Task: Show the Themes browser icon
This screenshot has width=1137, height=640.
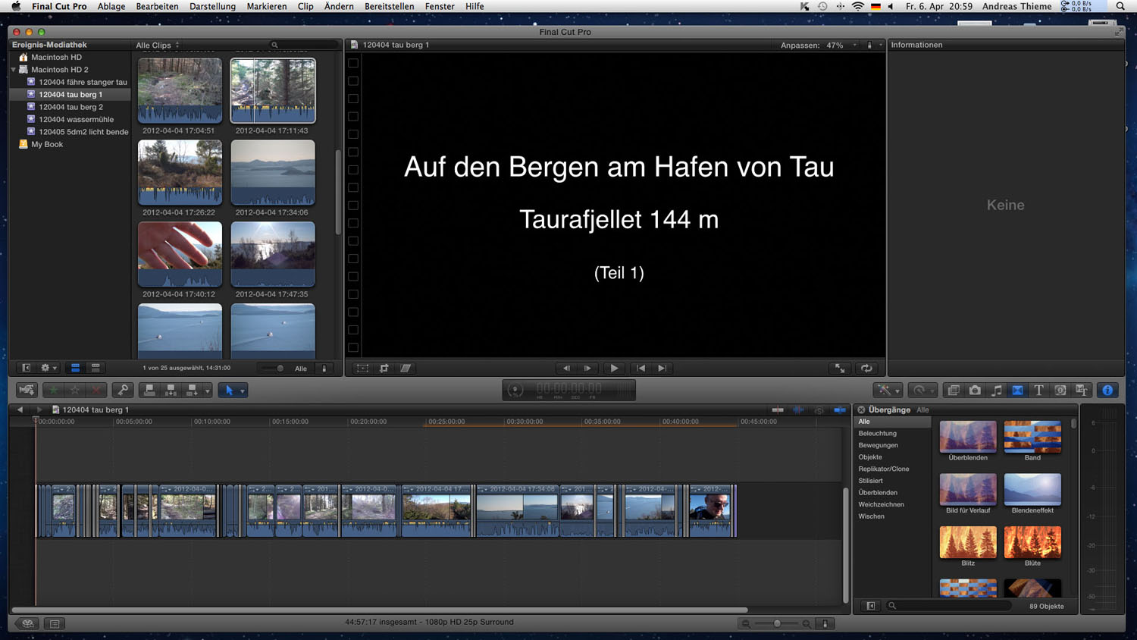Action: tap(1082, 390)
